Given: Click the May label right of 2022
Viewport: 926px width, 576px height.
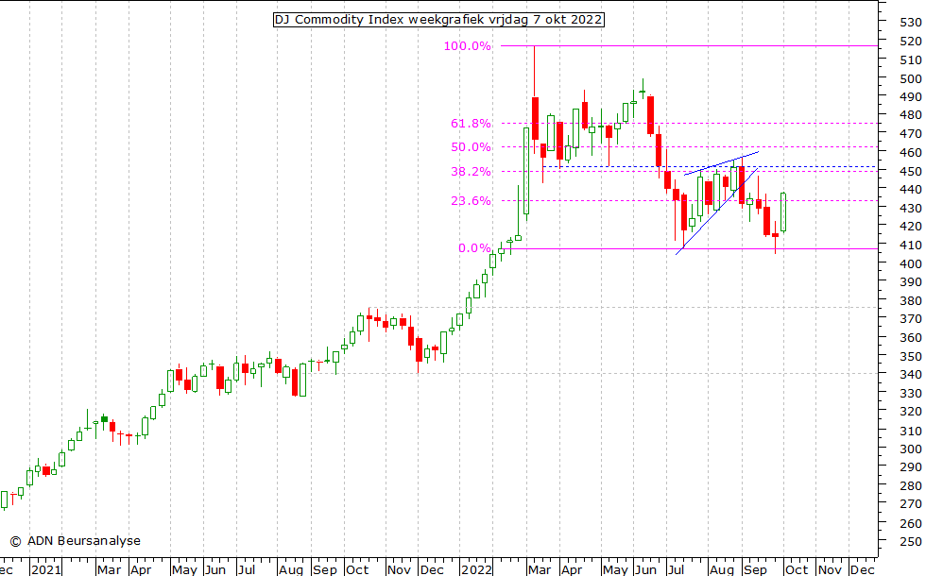Looking at the screenshot, I should click(x=615, y=569).
